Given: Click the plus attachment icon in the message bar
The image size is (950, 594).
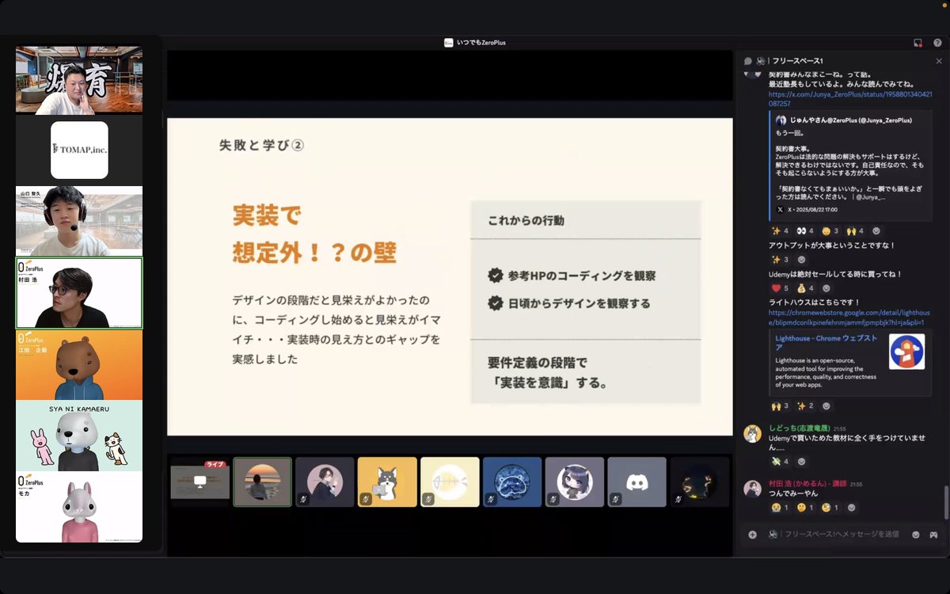Looking at the screenshot, I should (x=753, y=535).
